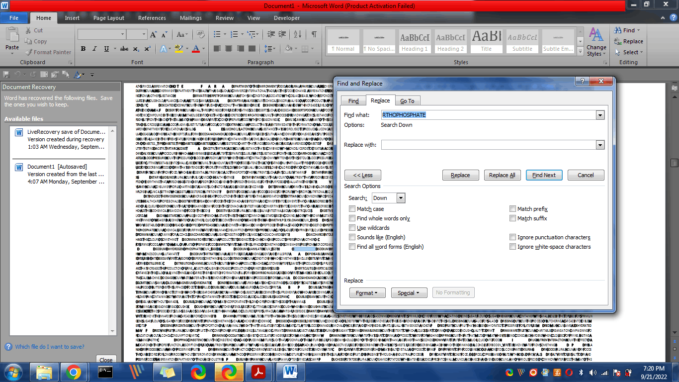Apply Italic formatting

(x=95, y=49)
